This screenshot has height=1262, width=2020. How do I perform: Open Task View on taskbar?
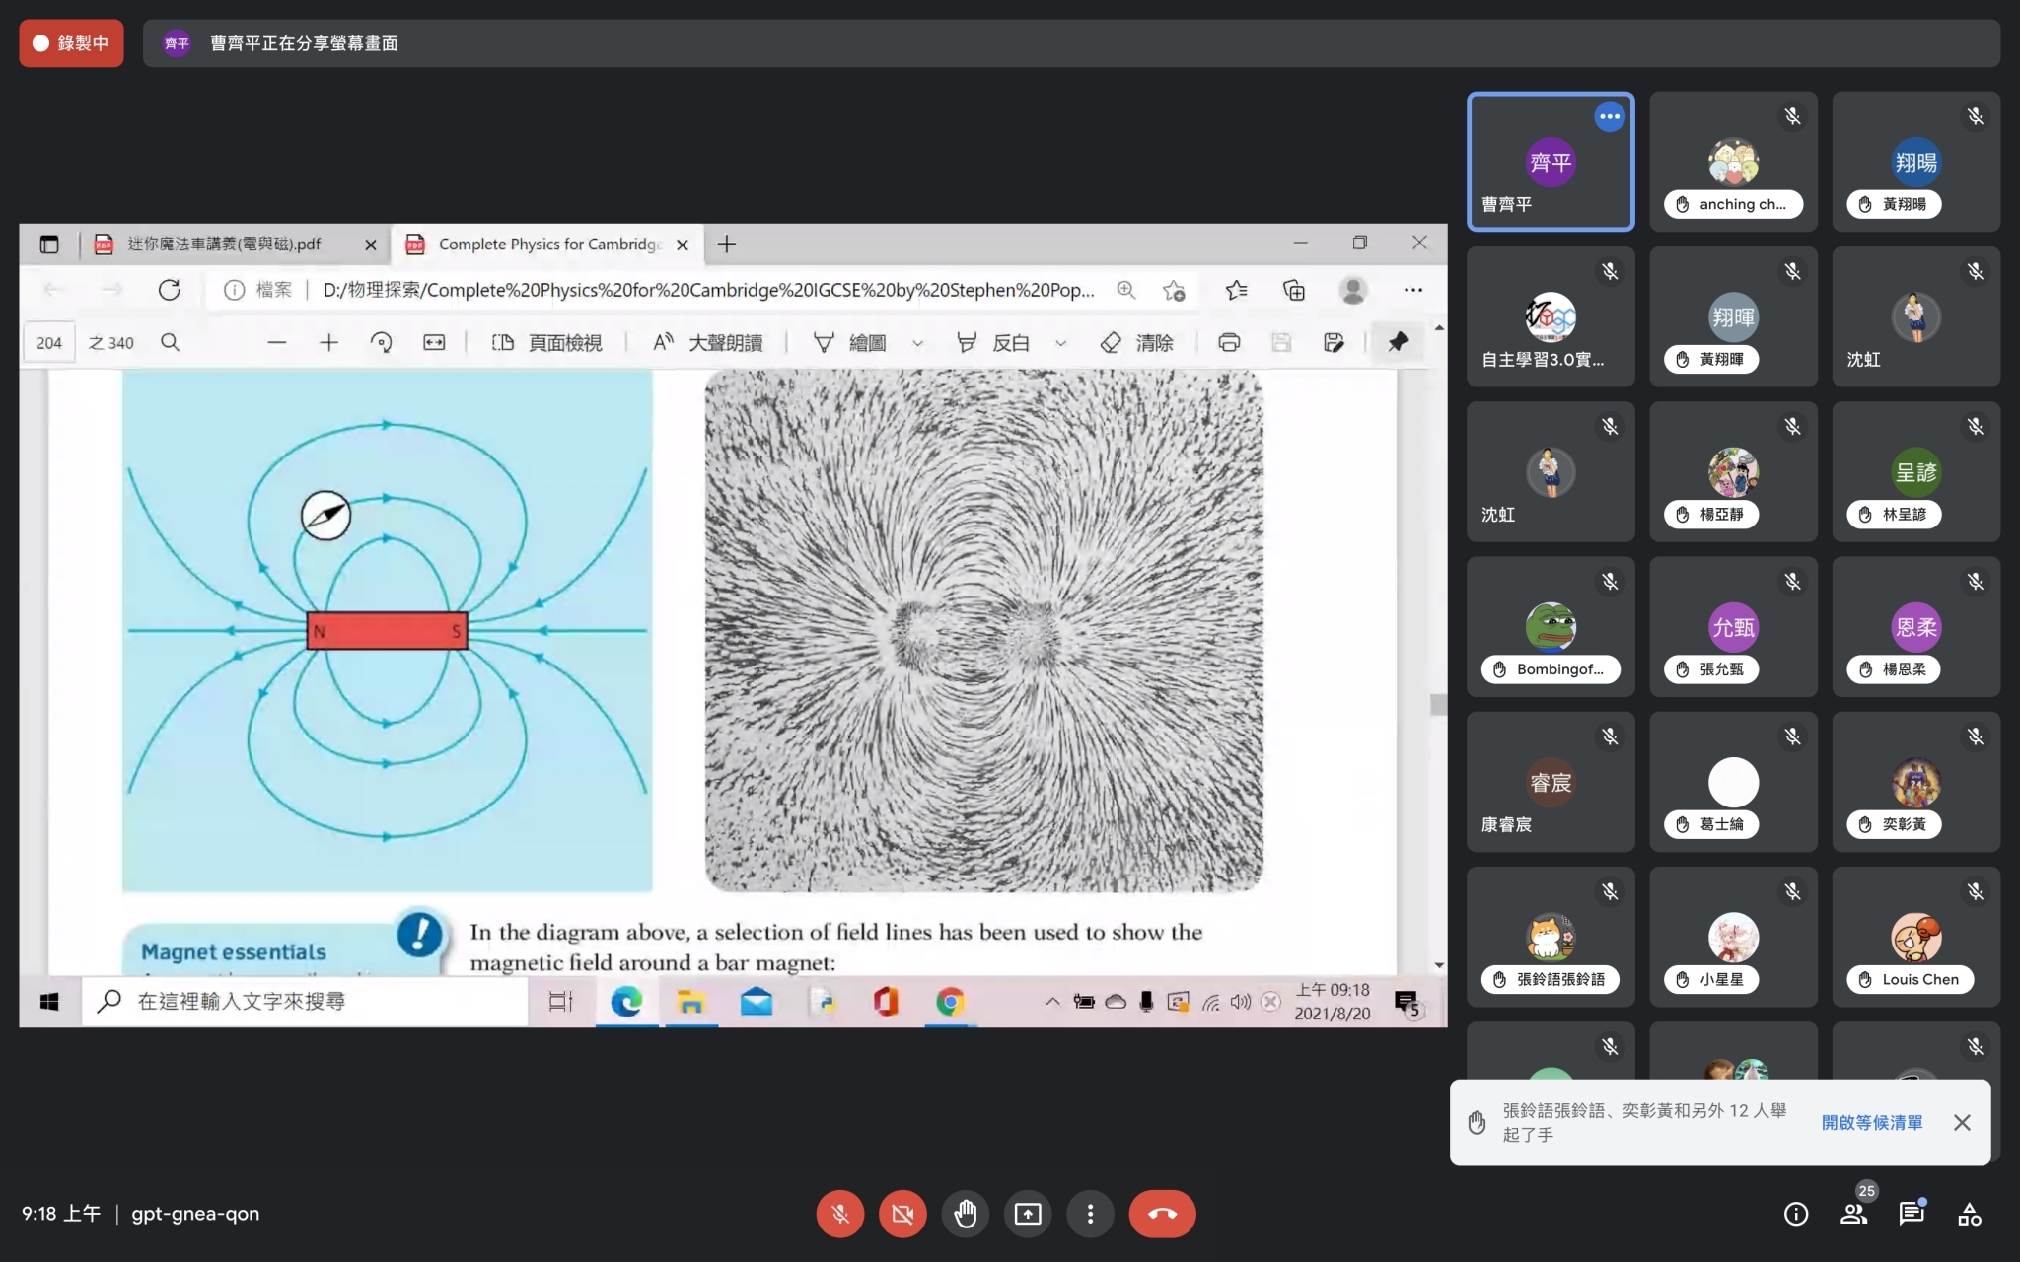coord(560,1002)
